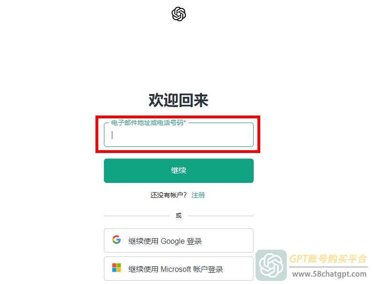Viewport: 374px width, 284px height.
Task: Click the green 继续 button
Action: (179, 171)
